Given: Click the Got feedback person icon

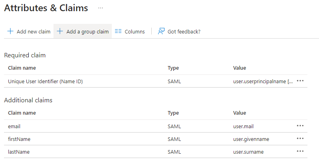Looking at the screenshot, I should (x=161, y=31).
